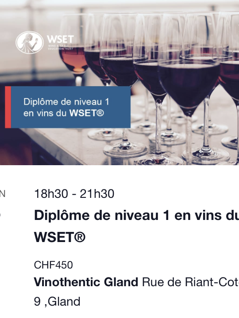
Task: Click the cut-off date digit left of title
Action: point(0,215)
